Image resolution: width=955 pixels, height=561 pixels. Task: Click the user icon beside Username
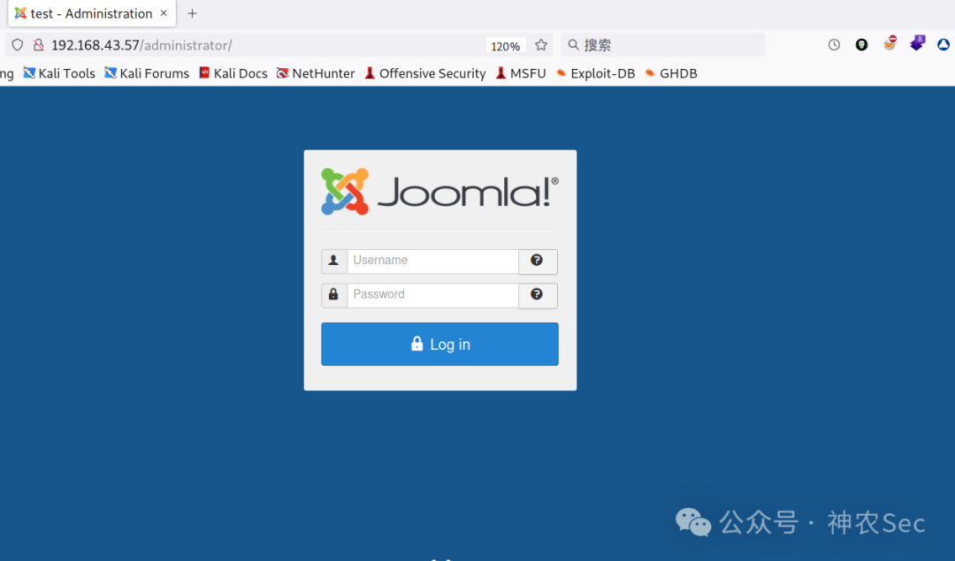click(333, 261)
